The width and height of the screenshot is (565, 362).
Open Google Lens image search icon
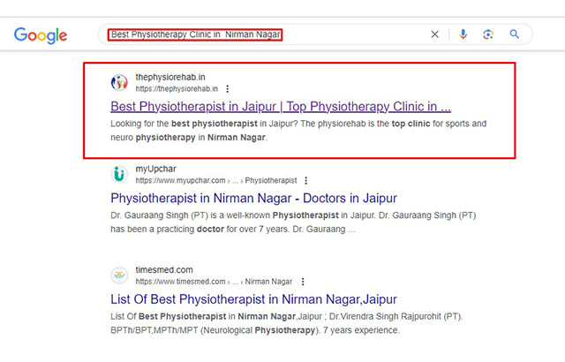488,34
